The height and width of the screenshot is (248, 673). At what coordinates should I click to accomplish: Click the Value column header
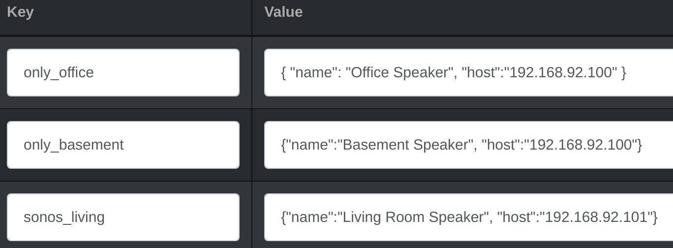[x=283, y=12]
